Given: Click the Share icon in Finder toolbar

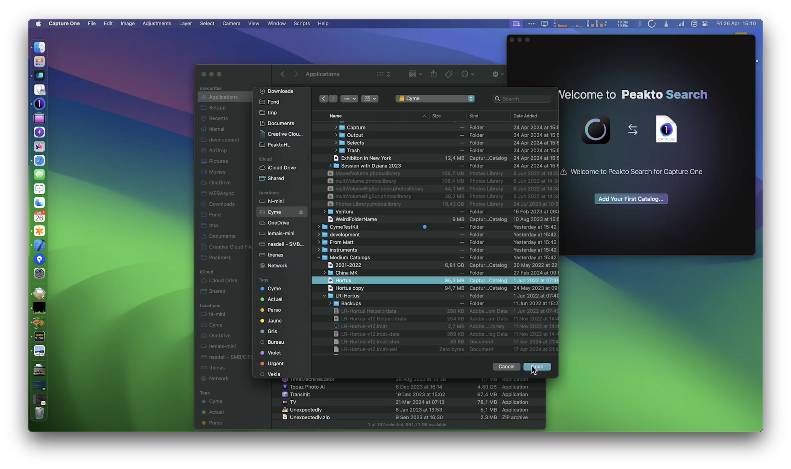Looking at the screenshot, I should click(x=433, y=74).
